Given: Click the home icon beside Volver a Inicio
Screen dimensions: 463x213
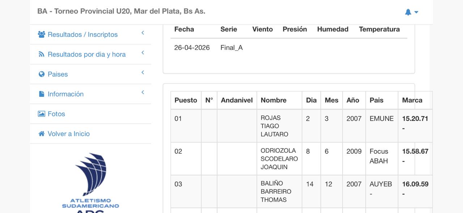Looking at the screenshot, I should [41, 134].
